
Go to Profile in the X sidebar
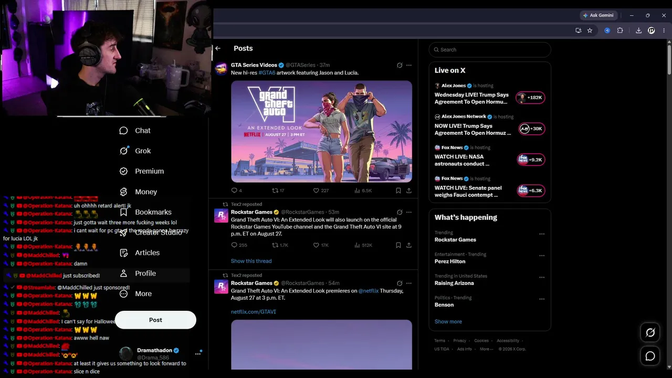tap(138, 274)
